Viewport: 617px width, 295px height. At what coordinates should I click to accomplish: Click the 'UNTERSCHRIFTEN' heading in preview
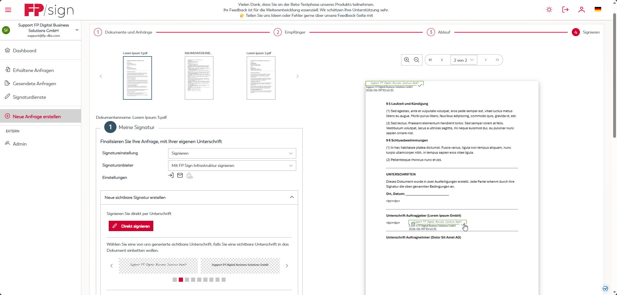(x=401, y=174)
